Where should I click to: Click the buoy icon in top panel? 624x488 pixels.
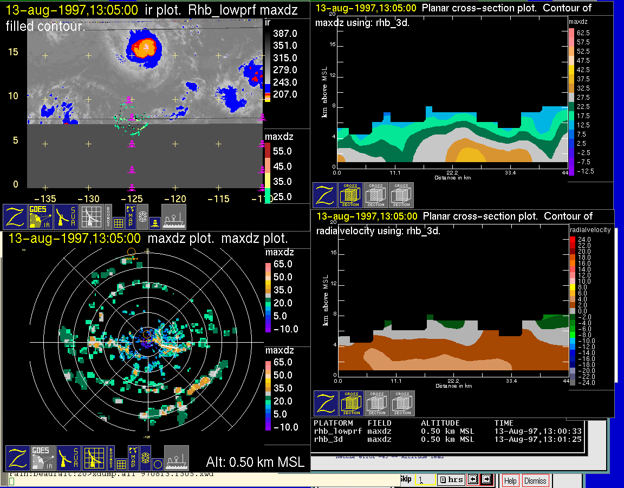[x=154, y=221]
